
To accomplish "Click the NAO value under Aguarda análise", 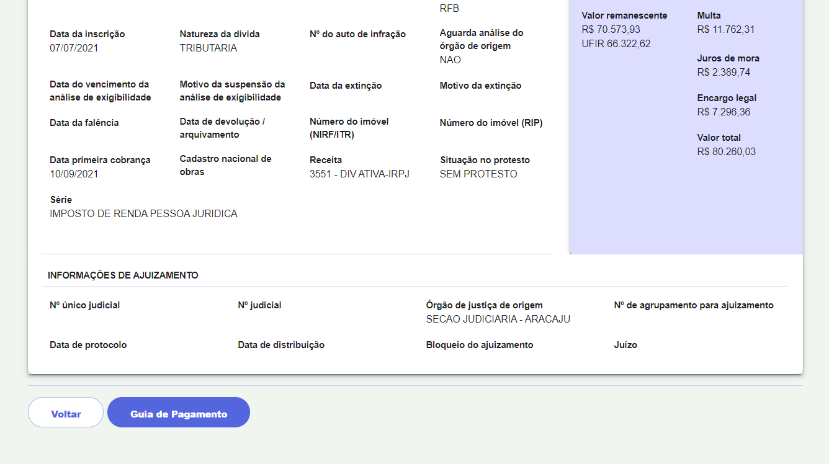I will pos(450,60).
